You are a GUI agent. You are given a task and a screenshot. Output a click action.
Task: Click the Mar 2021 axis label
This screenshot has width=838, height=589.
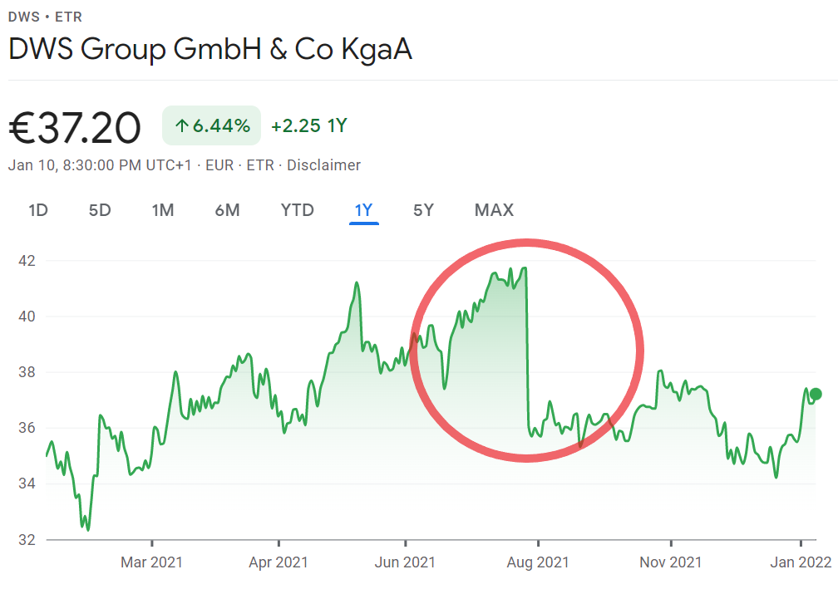(151, 562)
